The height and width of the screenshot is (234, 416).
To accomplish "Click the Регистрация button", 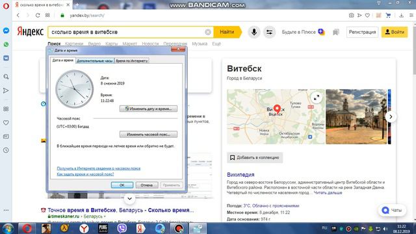I will [362, 32].
